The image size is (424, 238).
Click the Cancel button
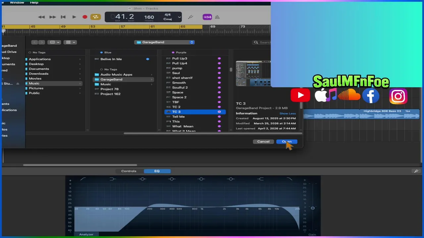(263, 141)
